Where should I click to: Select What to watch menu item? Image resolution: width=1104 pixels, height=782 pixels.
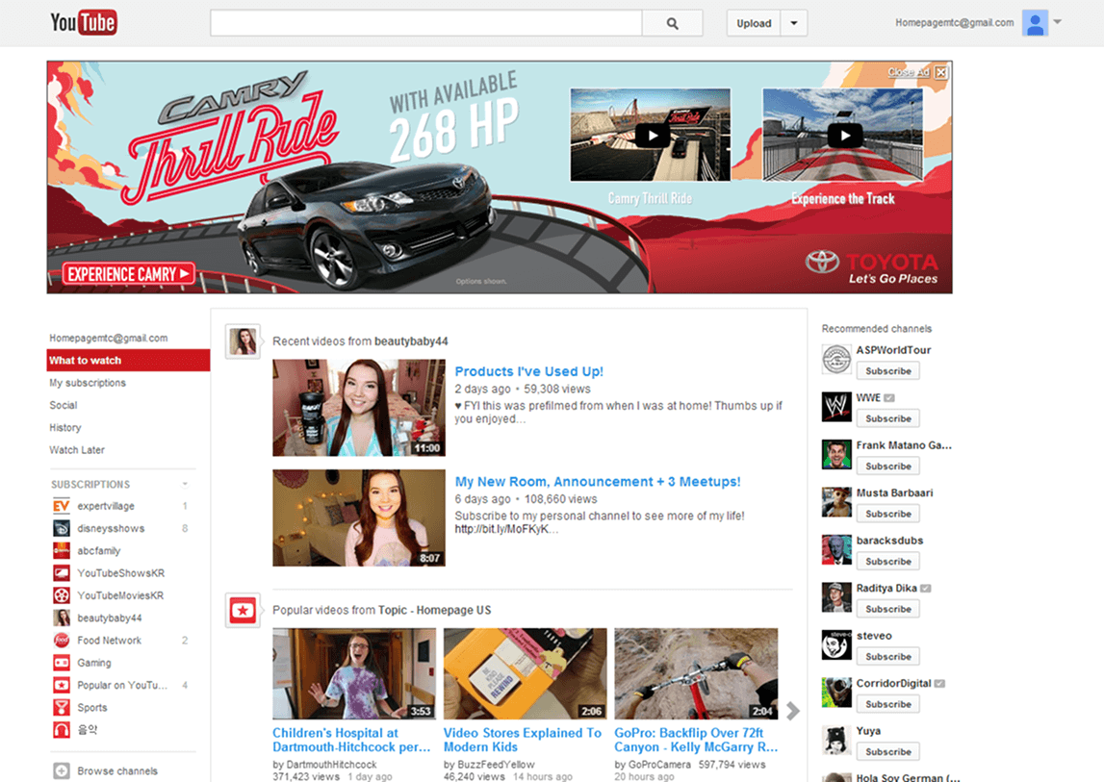tap(128, 361)
